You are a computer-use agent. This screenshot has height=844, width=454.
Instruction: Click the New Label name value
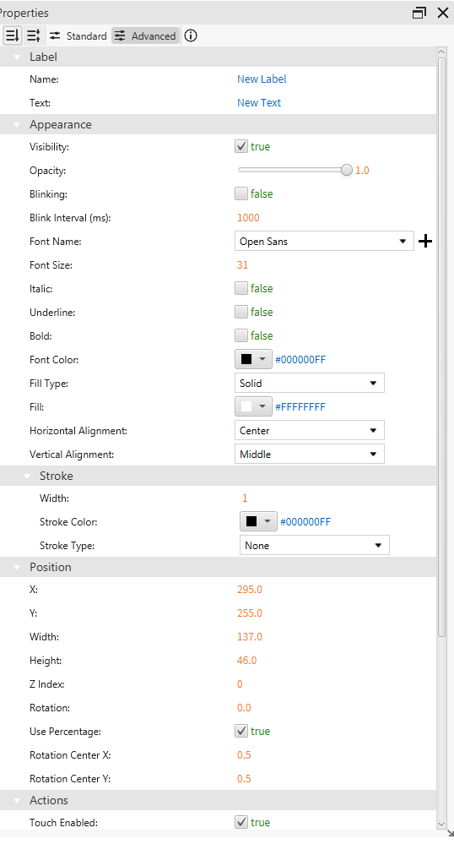262,79
